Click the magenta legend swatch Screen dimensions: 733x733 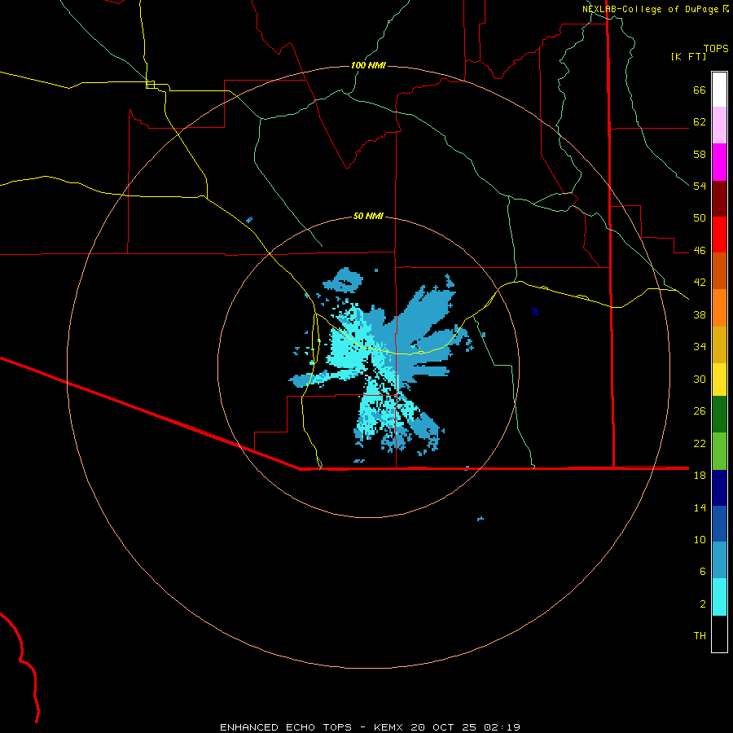[x=719, y=162]
